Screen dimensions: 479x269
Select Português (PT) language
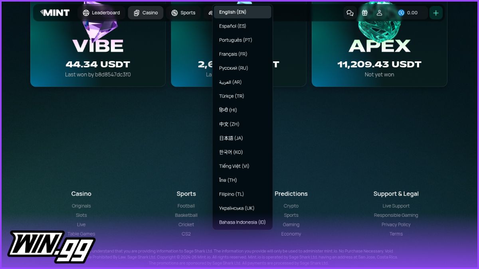(243, 40)
